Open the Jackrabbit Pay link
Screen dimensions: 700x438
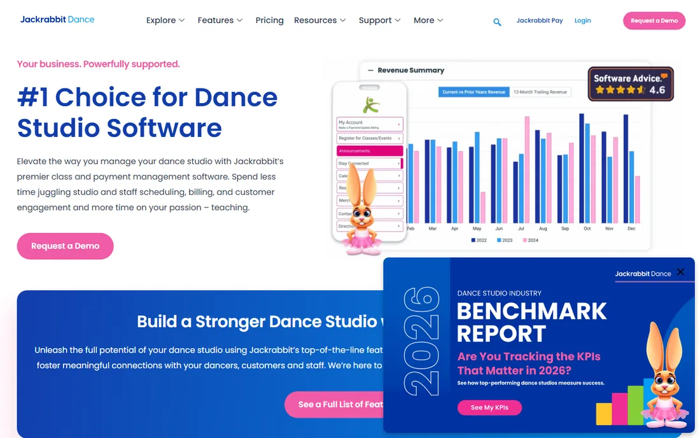pyautogui.click(x=539, y=20)
